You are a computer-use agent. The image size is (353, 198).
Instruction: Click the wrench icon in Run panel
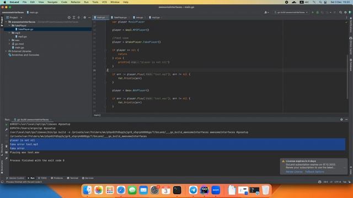(6, 130)
